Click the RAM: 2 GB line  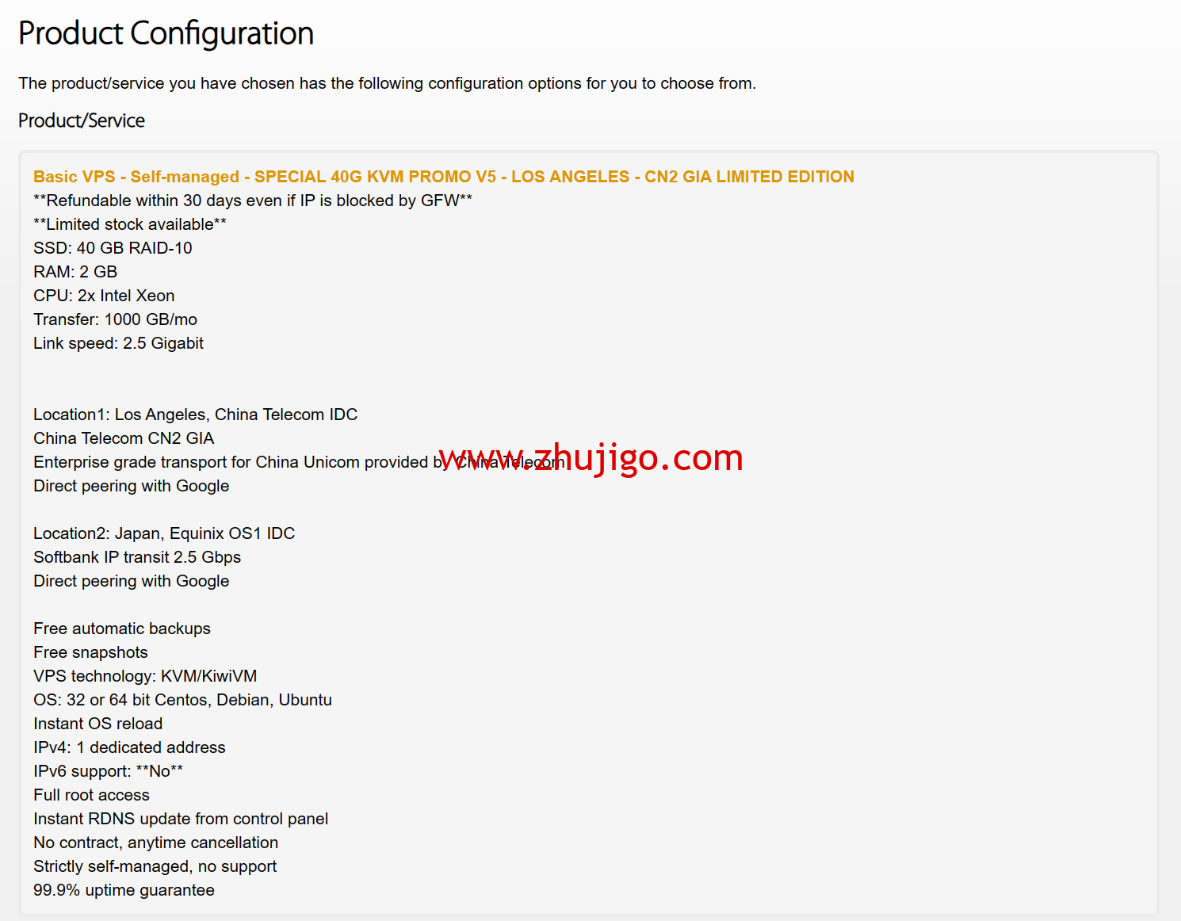pyautogui.click(x=75, y=272)
